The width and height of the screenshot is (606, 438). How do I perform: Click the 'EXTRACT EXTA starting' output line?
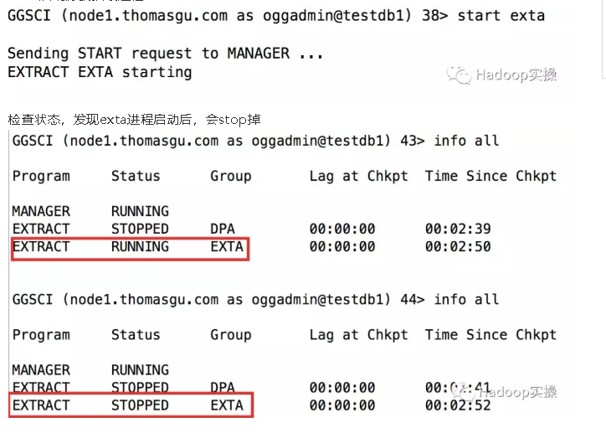(99, 72)
